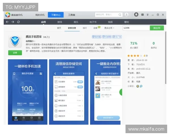Open the download manager circle icon
Viewport: 170px width, 136px height.
coord(126,14)
